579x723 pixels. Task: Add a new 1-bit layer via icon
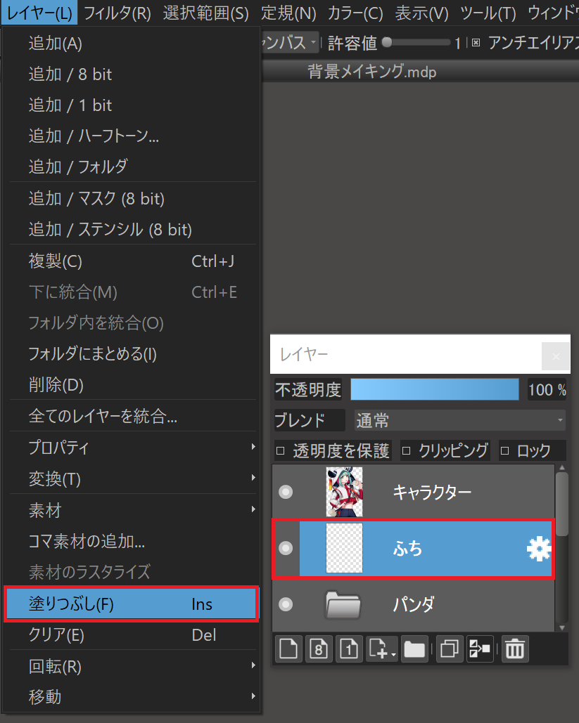pos(349,649)
